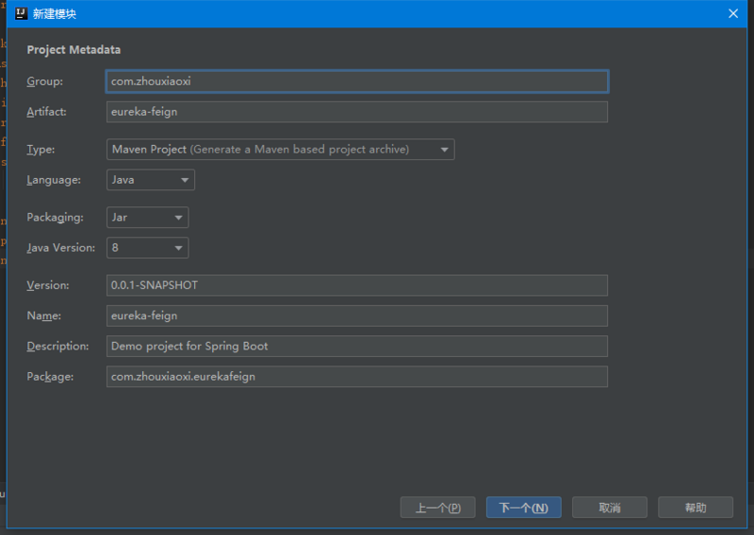Focus the Package input field
Screen dimensions: 754x535
pyautogui.click(x=356, y=376)
